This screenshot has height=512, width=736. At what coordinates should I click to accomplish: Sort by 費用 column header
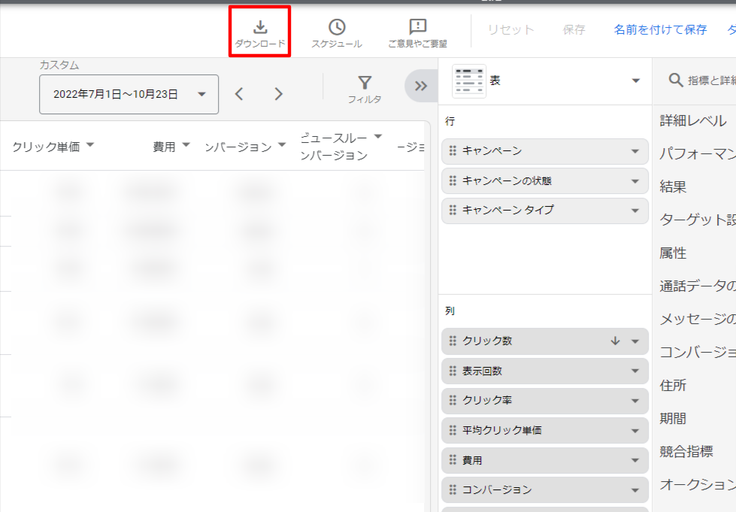coord(164,147)
